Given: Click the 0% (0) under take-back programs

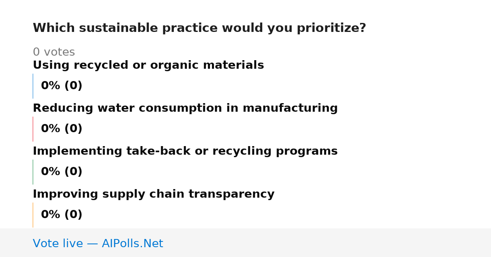Looking at the screenshot, I should pyautogui.click(x=61, y=172).
